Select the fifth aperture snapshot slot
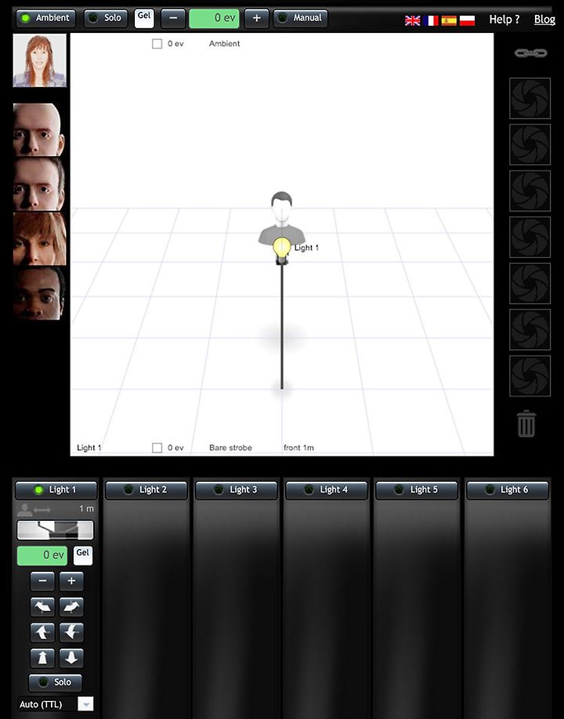This screenshot has height=719, width=564. [530, 284]
